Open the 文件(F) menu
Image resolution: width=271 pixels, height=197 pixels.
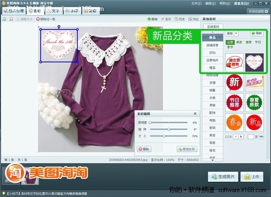pyautogui.click(x=197, y=3)
